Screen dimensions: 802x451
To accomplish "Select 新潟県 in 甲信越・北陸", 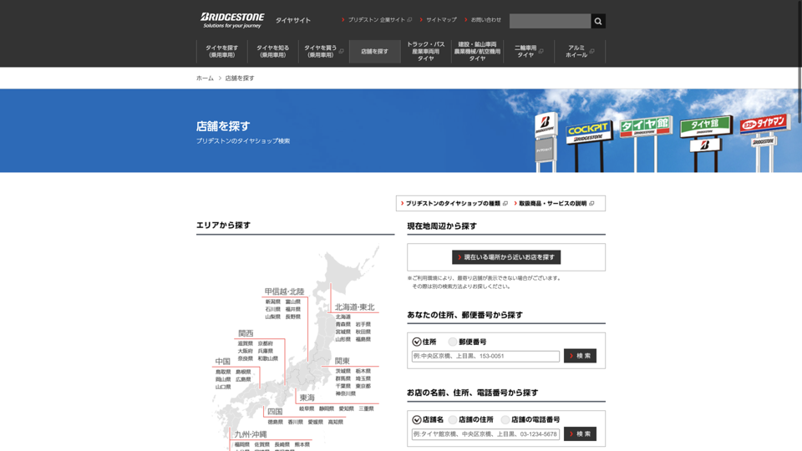I will click(x=272, y=302).
